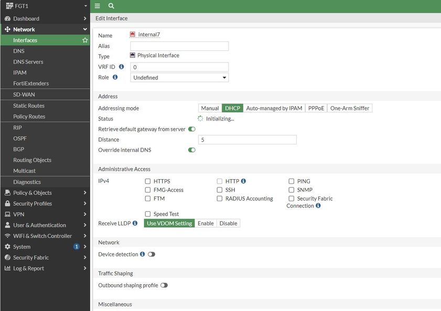Expand the User & Authentication chevron
The width and height of the screenshot is (441, 311).
(x=85, y=225)
